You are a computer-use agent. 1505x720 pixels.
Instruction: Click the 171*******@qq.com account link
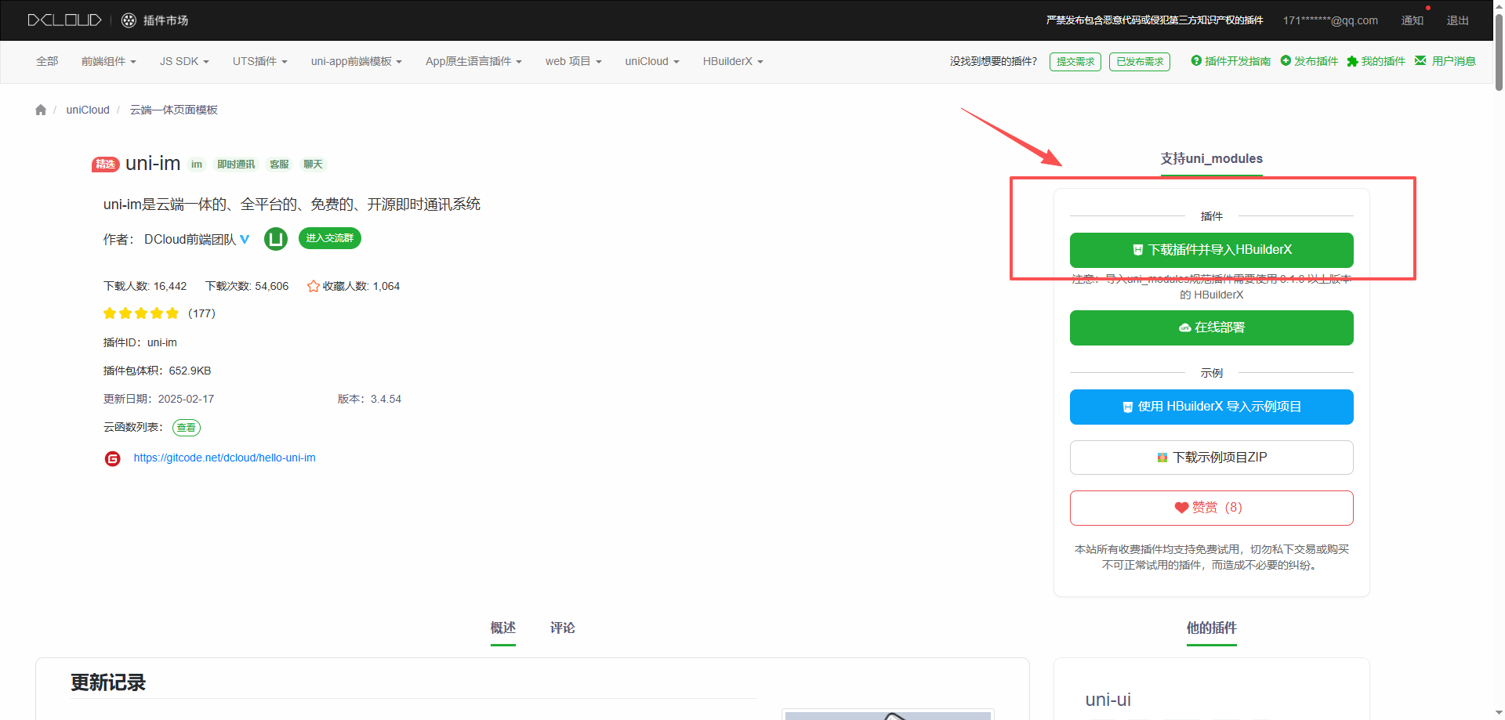[x=1330, y=20]
